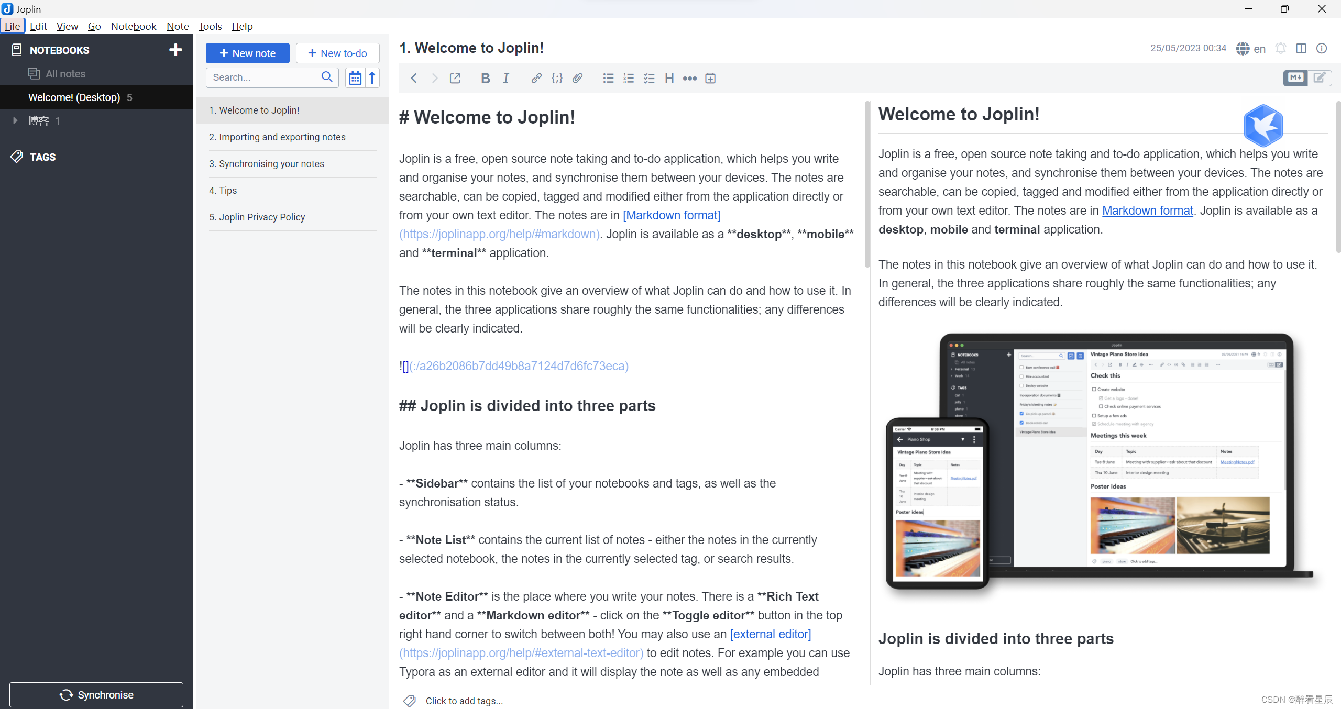Click the Italic formatting icon
The width and height of the screenshot is (1341, 709).
click(x=506, y=79)
